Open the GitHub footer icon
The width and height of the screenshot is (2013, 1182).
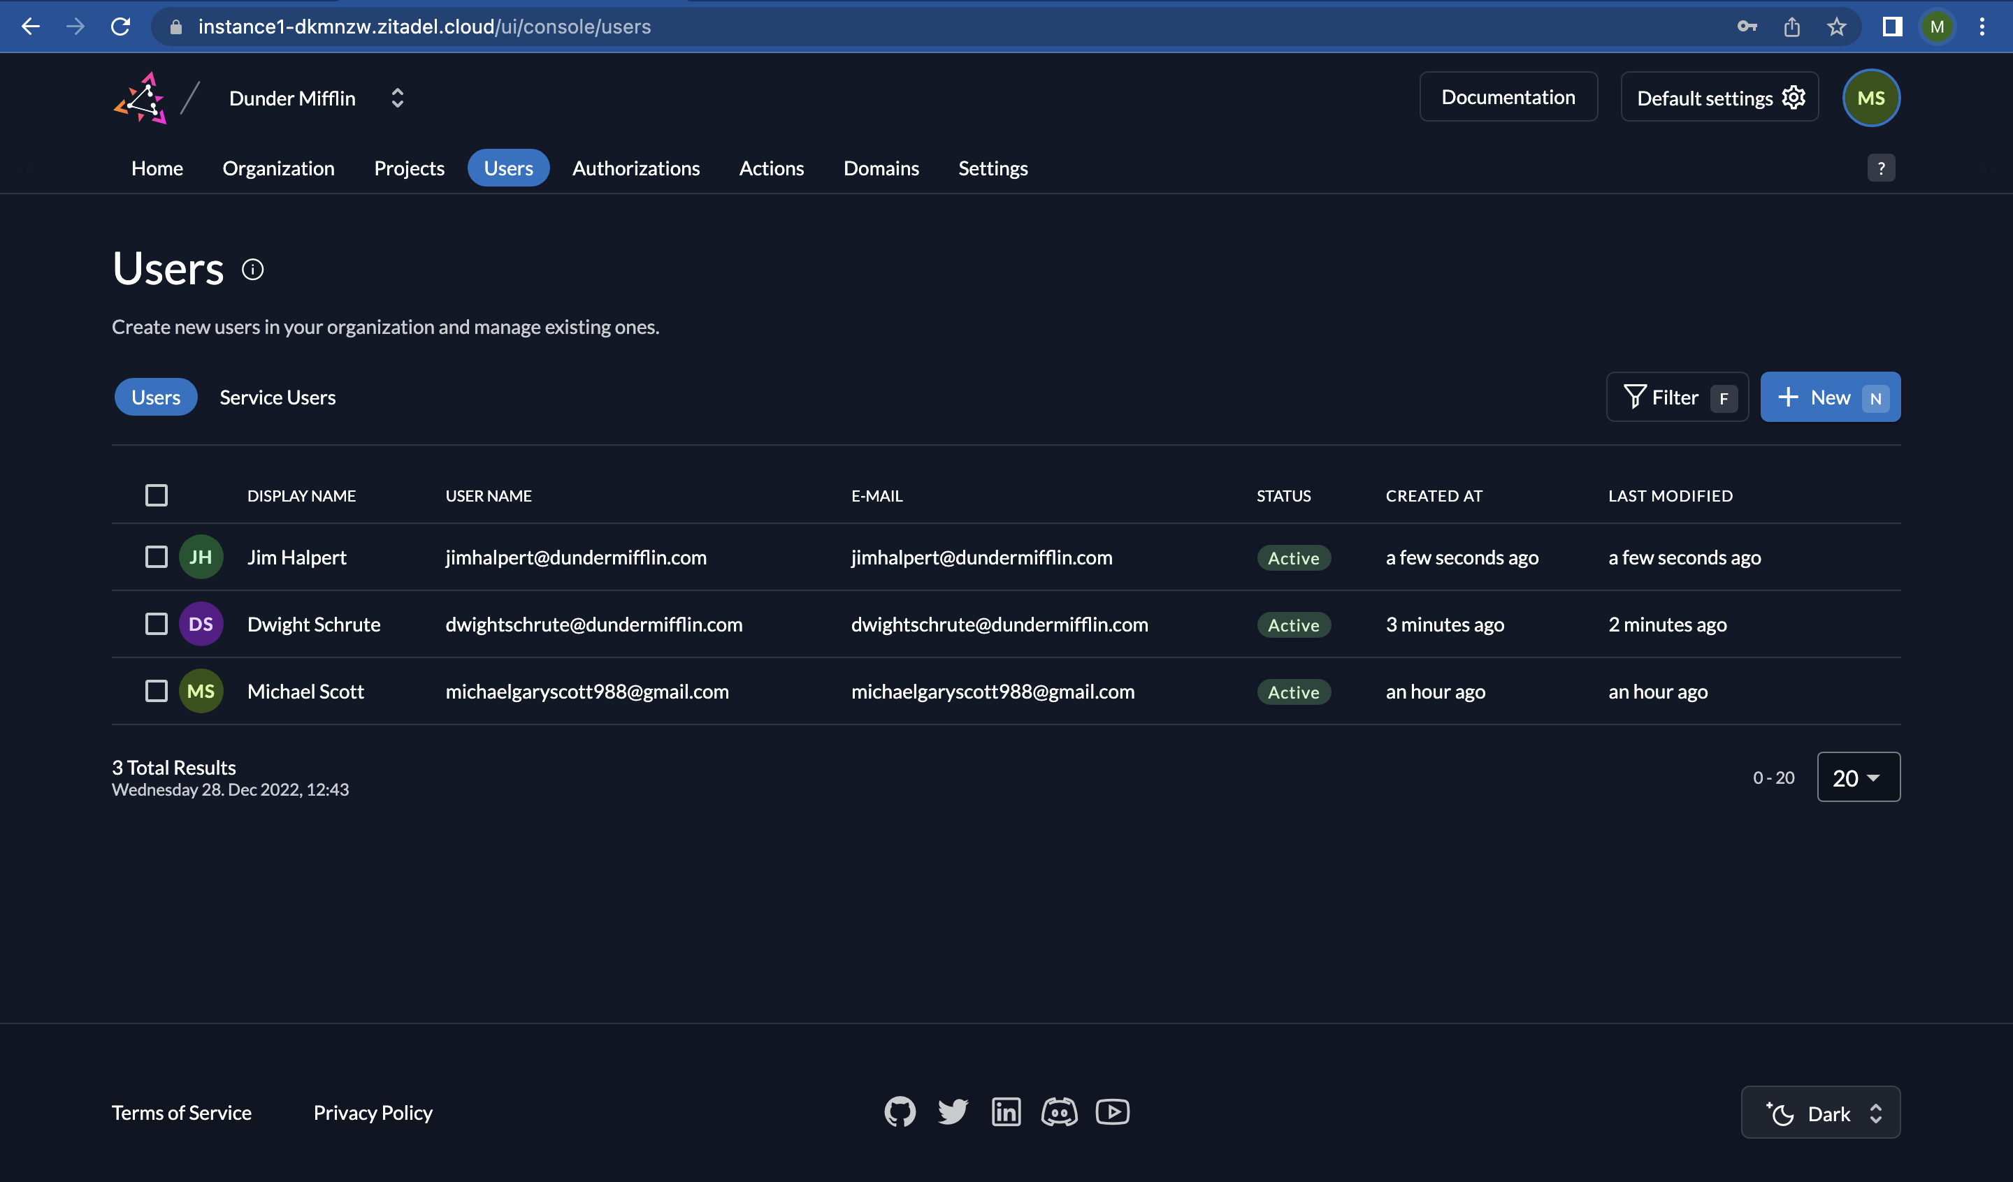pyautogui.click(x=900, y=1111)
